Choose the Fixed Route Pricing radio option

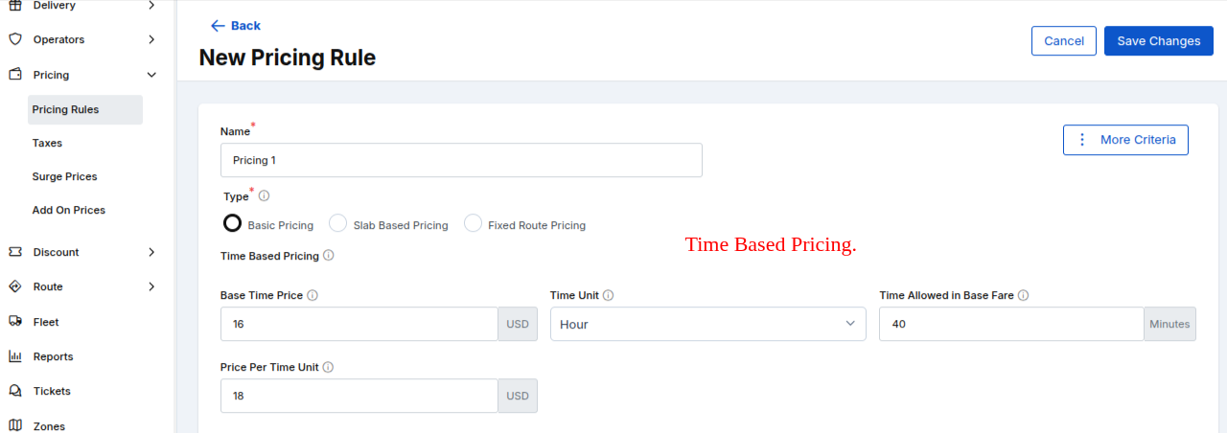pyautogui.click(x=473, y=223)
